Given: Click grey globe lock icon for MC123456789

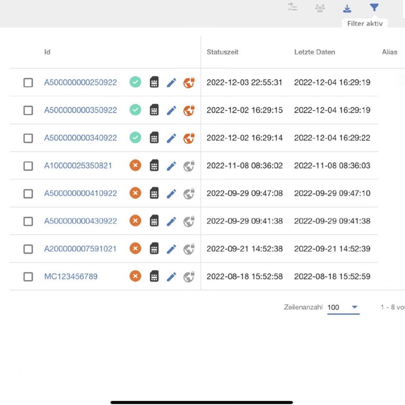Looking at the screenshot, I should (x=189, y=277).
